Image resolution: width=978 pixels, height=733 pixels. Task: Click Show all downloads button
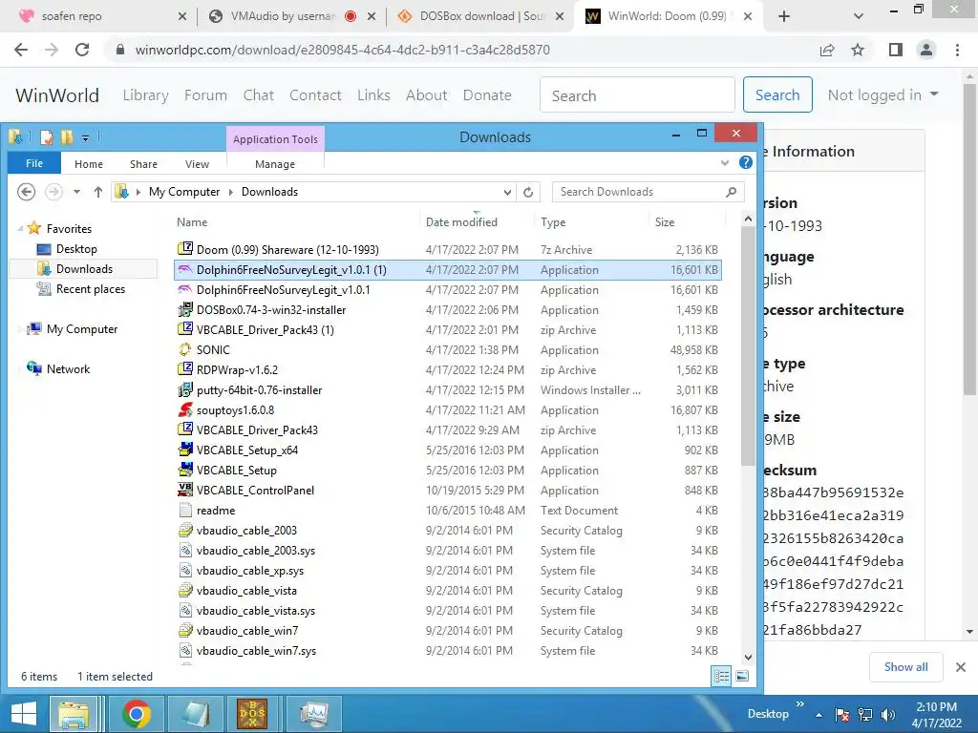click(x=905, y=667)
